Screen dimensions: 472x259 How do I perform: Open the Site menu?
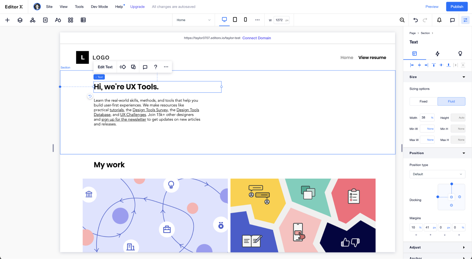[x=49, y=6]
